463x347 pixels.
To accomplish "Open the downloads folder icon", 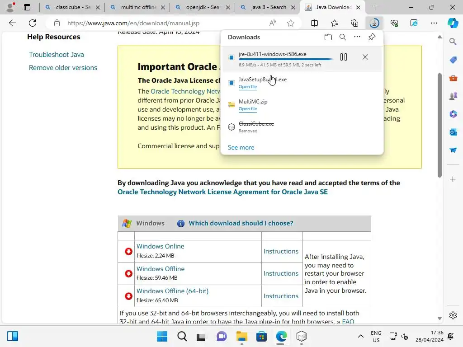I will 328,37.
